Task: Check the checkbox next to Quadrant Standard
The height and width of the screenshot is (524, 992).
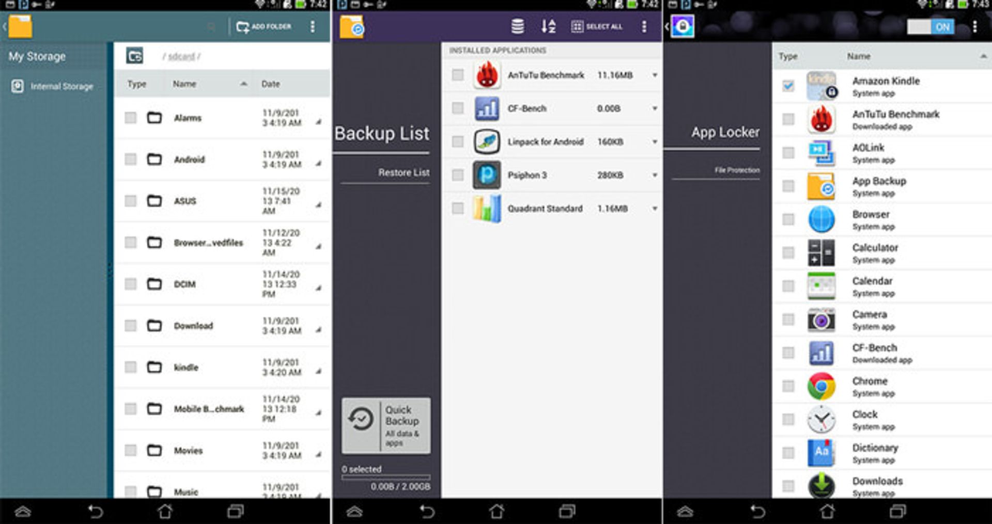Action: [458, 209]
